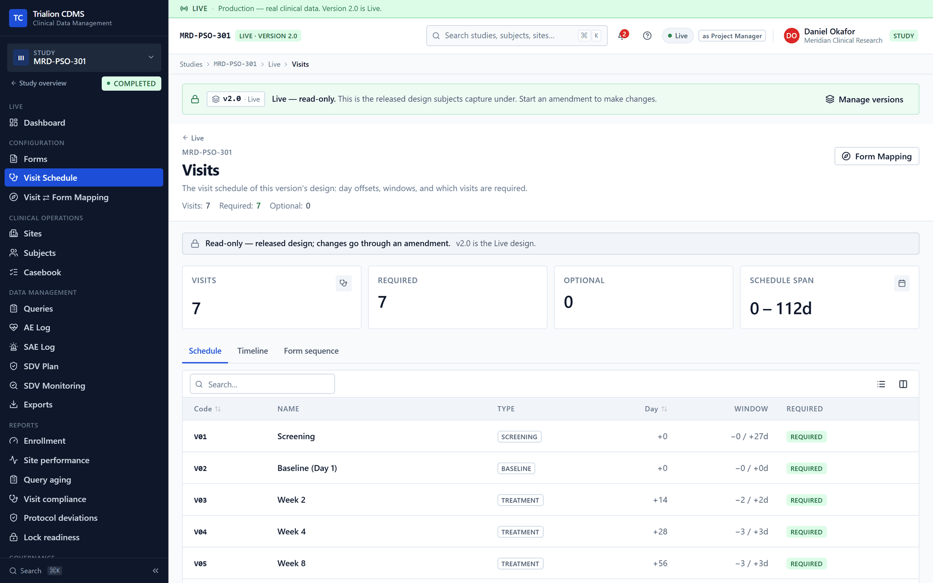
Task: Open Lock readiness report
Action: pos(84,537)
